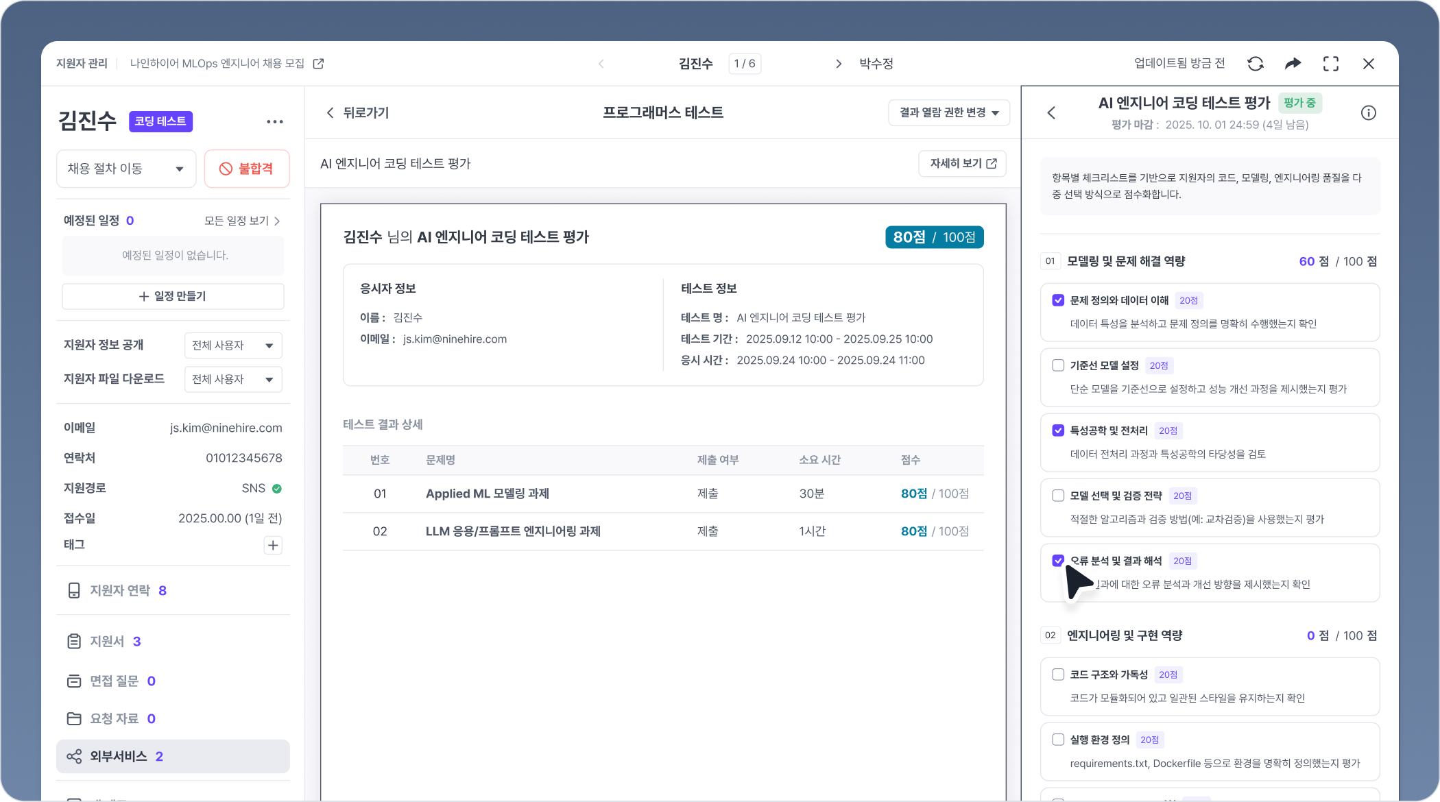Click the Applied ML 모델링 과제 row
The image size is (1440, 802).
click(x=487, y=494)
